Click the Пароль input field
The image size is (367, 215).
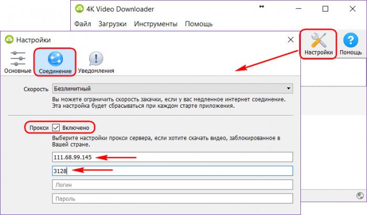[172, 199]
